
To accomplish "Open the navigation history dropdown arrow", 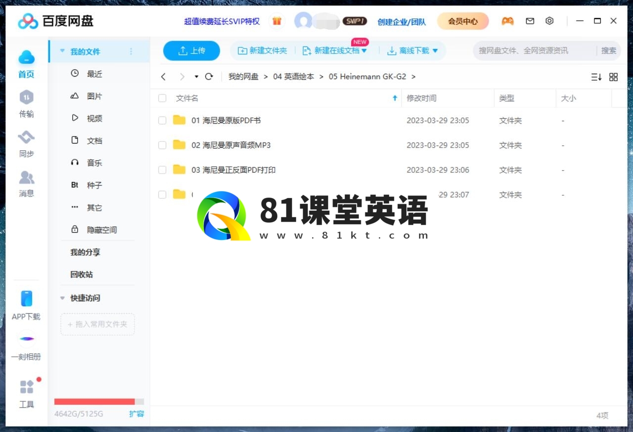I will click(x=196, y=77).
